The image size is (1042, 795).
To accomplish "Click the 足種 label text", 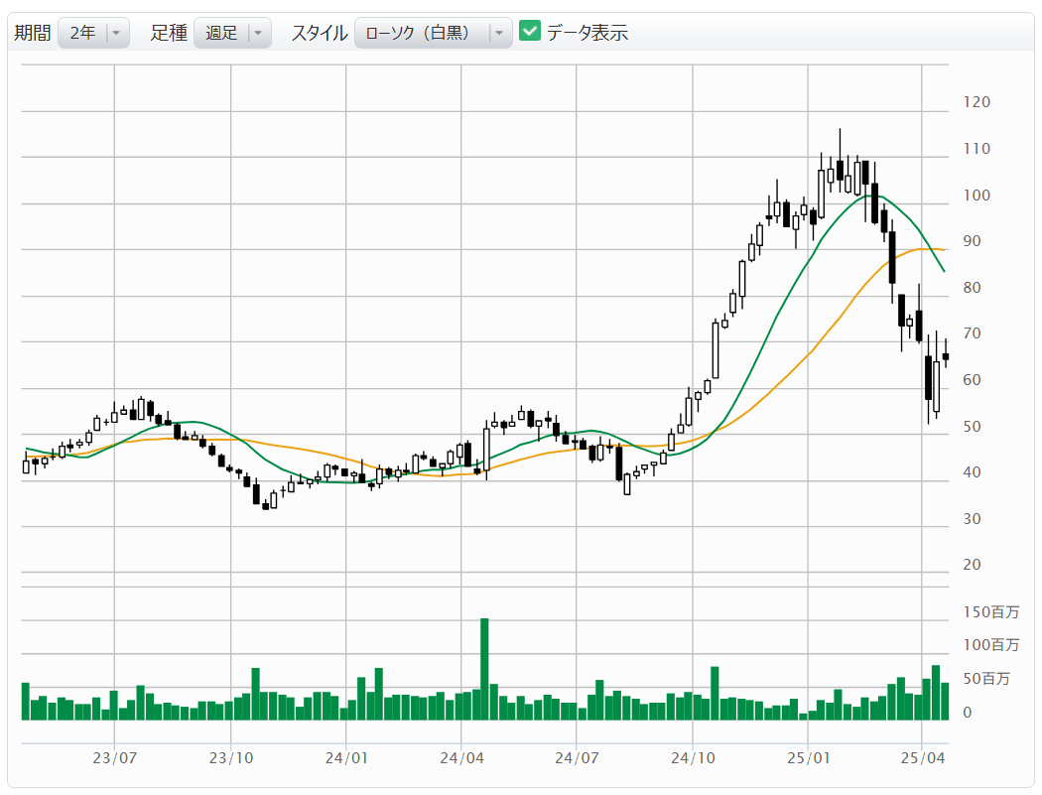I will pos(169,33).
